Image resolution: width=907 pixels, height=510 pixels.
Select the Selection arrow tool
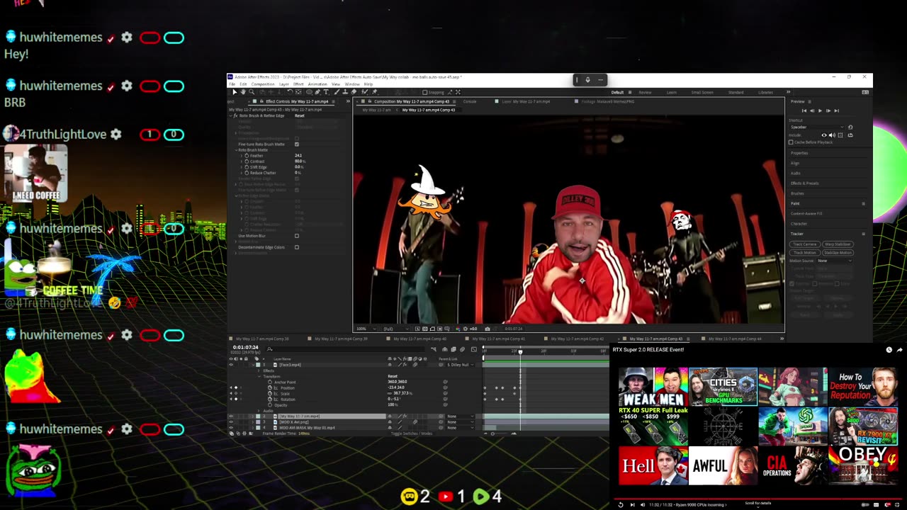pos(235,92)
